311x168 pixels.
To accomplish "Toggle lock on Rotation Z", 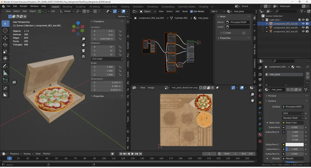I will 120,55.
